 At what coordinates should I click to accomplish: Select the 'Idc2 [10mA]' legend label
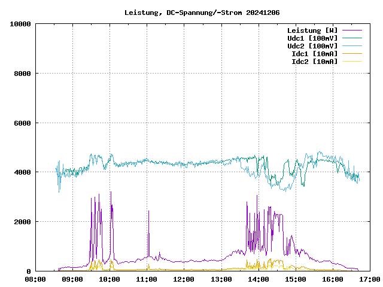pyautogui.click(x=314, y=62)
